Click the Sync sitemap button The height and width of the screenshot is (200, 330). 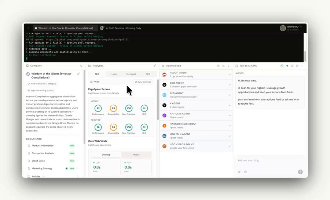tap(143, 82)
